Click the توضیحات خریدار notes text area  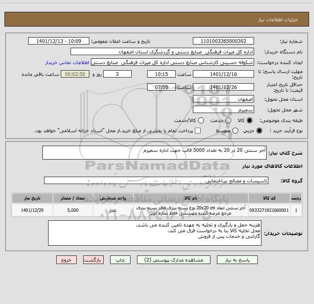pyautogui.click(x=155, y=233)
